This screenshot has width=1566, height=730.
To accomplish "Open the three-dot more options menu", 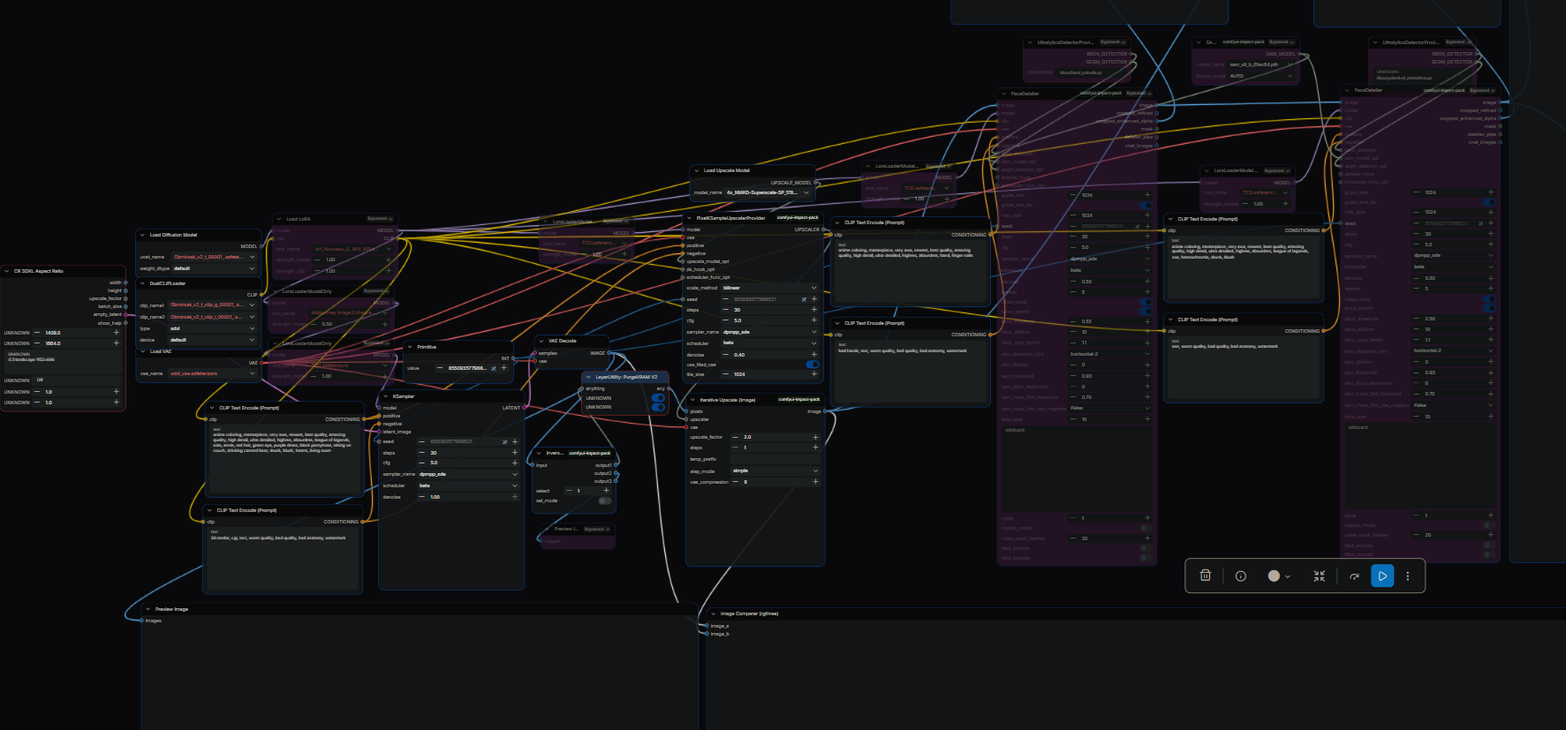I will (x=1408, y=576).
